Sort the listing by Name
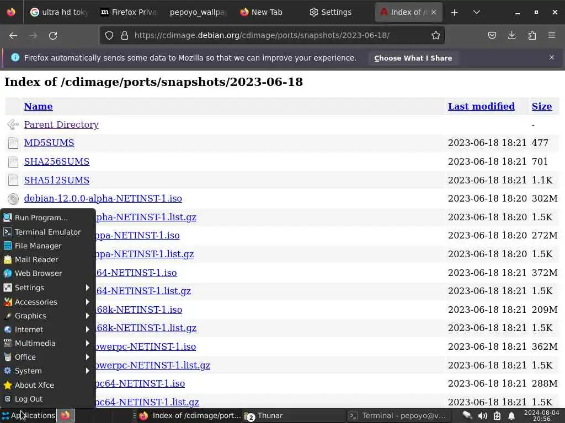 [38, 106]
